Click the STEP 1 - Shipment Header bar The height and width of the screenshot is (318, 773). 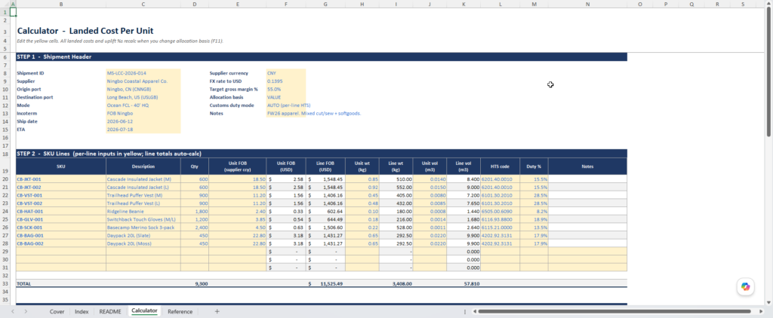click(x=322, y=57)
